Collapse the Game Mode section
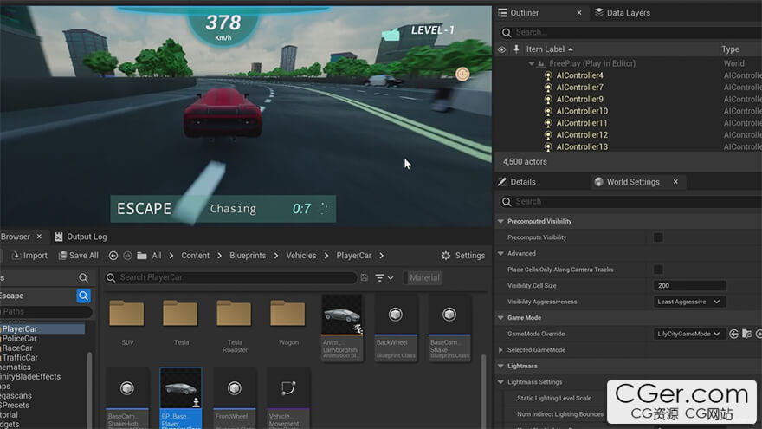The height and width of the screenshot is (429, 762). pyautogui.click(x=500, y=317)
